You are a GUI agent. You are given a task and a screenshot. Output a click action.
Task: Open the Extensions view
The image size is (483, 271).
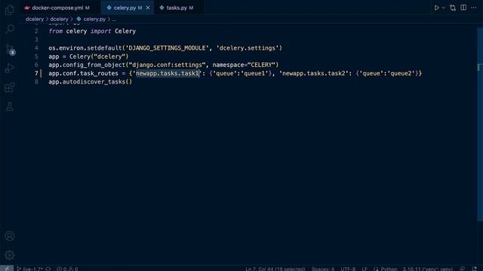pos(10,87)
